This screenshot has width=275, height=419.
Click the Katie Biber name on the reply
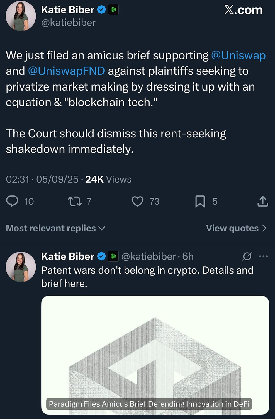(68, 256)
